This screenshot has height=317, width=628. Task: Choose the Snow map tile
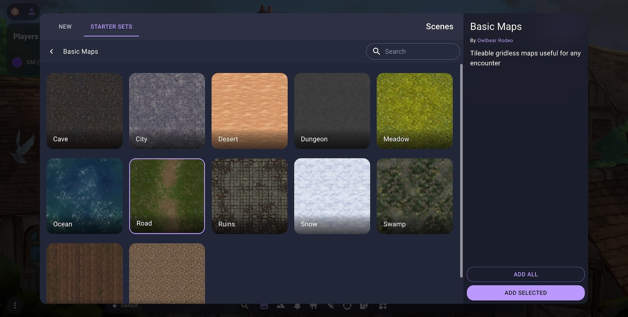pyautogui.click(x=332, y=196)
